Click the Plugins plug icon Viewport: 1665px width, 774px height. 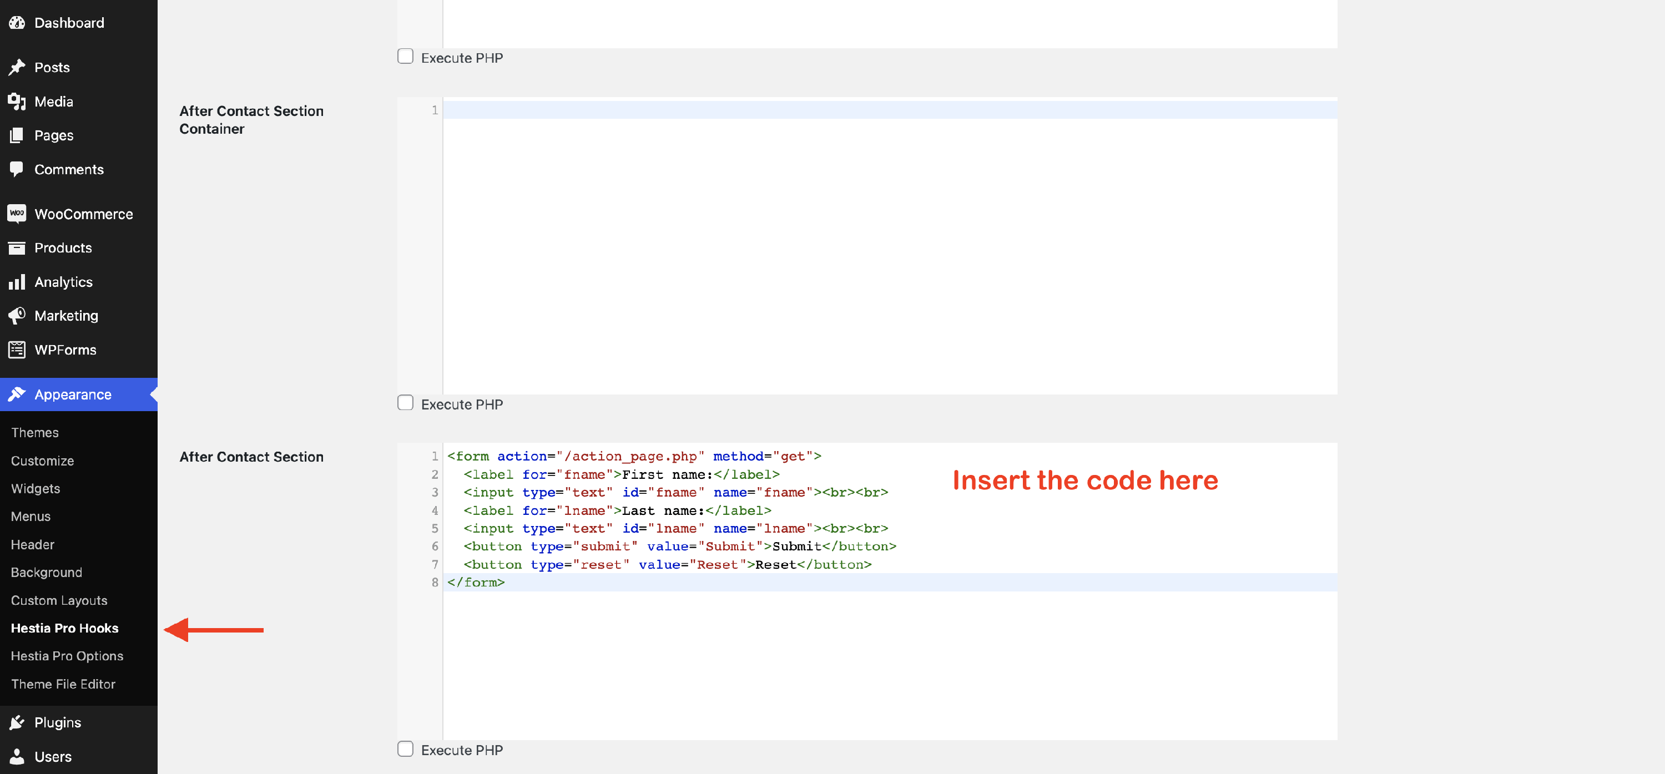tap(17, 722)
